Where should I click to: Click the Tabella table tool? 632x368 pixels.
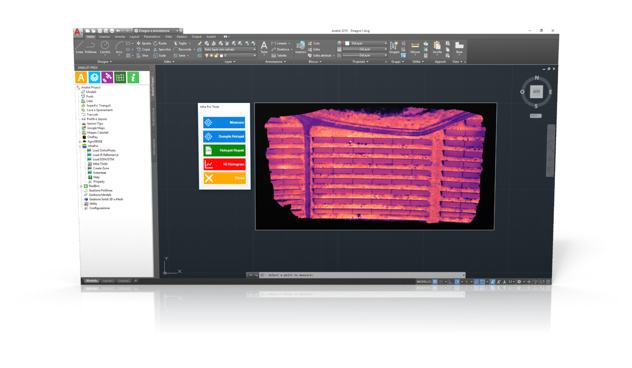279,55
